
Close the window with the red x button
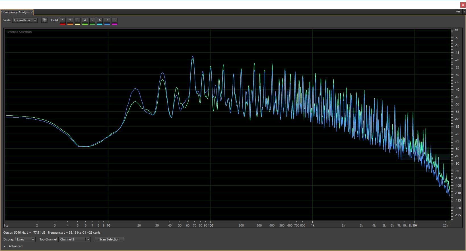point(463,5)
